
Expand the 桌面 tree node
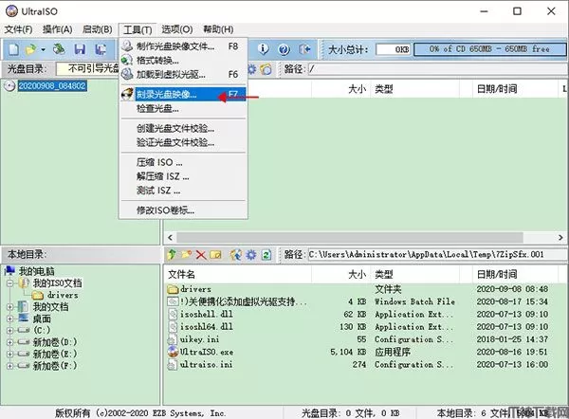click(x=9, y=319)
